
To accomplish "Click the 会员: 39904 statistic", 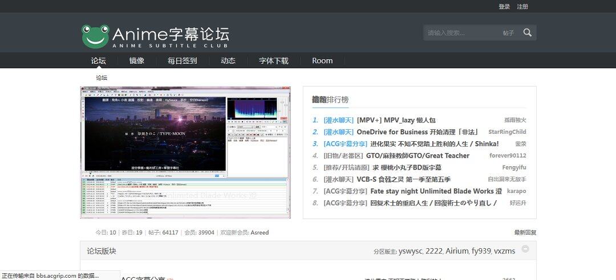I will [x=200, y=233].
